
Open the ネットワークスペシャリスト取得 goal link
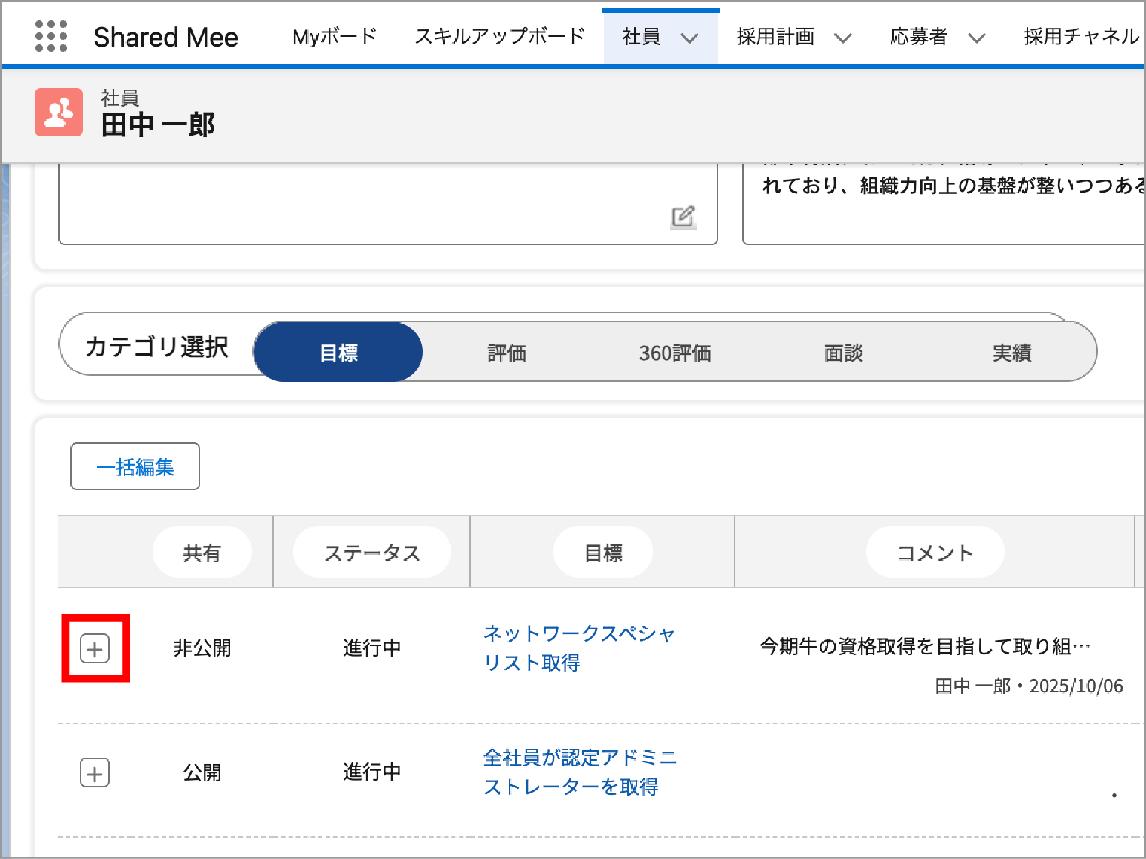(x=578, y=647)
